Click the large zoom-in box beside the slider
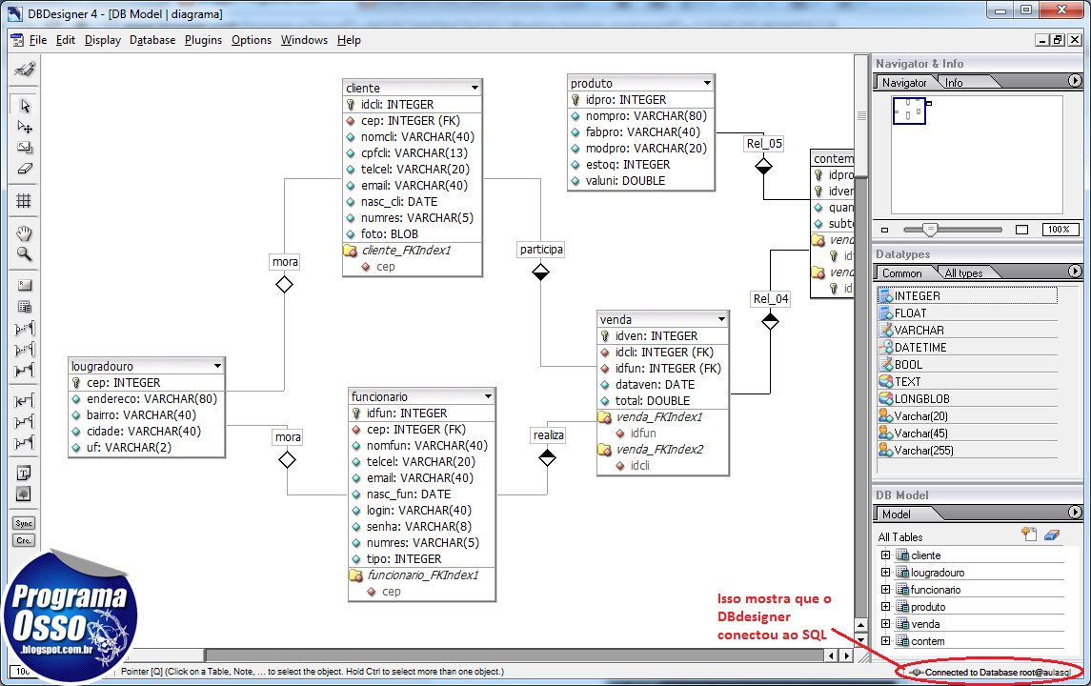The image size is (1091, 686). [x=1022, y=230]
